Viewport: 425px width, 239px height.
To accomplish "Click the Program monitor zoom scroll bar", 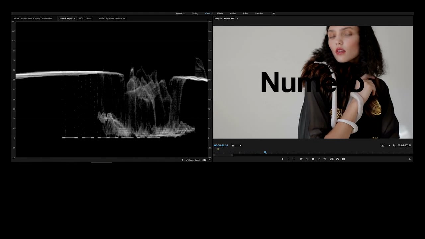I will point(223,155).
